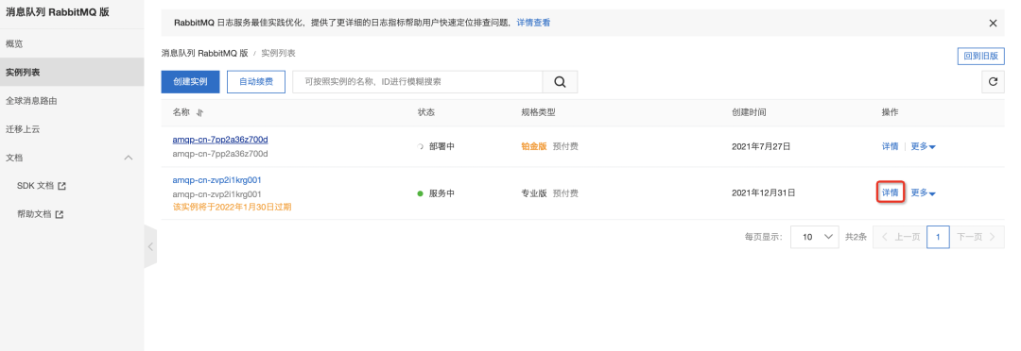
Task: Click date 2021年12月31日
Action: tap(764, 193)
